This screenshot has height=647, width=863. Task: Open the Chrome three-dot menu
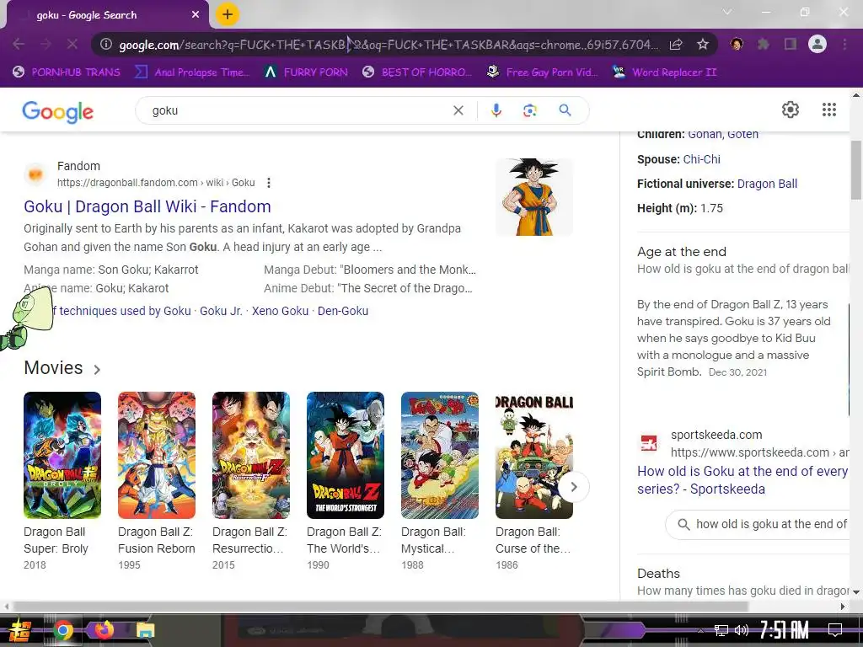coord(844,44)
